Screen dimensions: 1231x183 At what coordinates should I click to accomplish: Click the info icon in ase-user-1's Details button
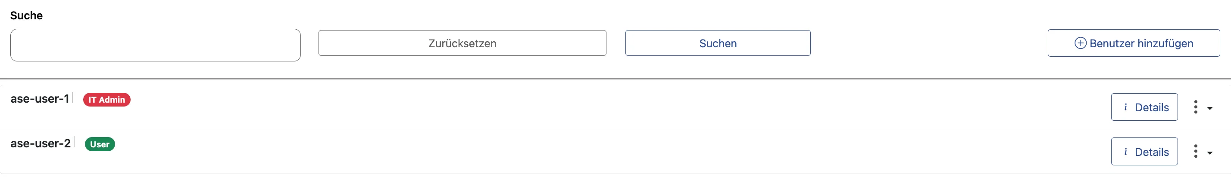point(1125,107)
